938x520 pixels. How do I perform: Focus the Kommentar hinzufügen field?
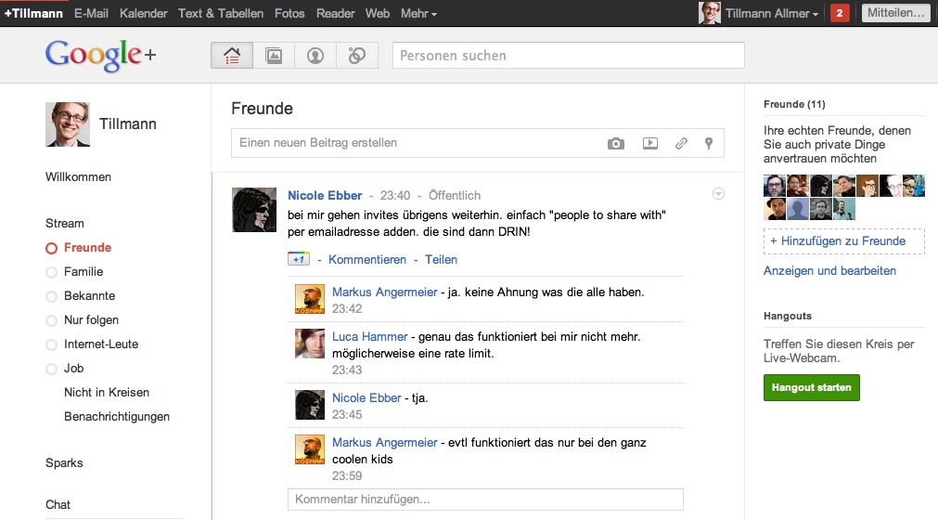[x=485, y=500]
